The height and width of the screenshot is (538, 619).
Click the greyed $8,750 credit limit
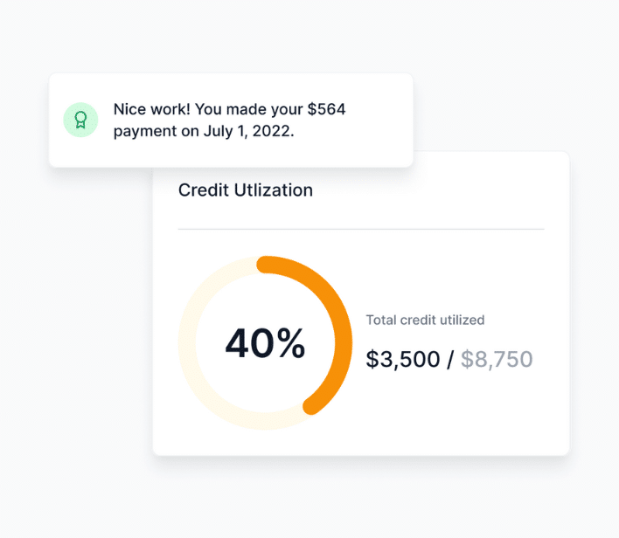click(497, 359)
